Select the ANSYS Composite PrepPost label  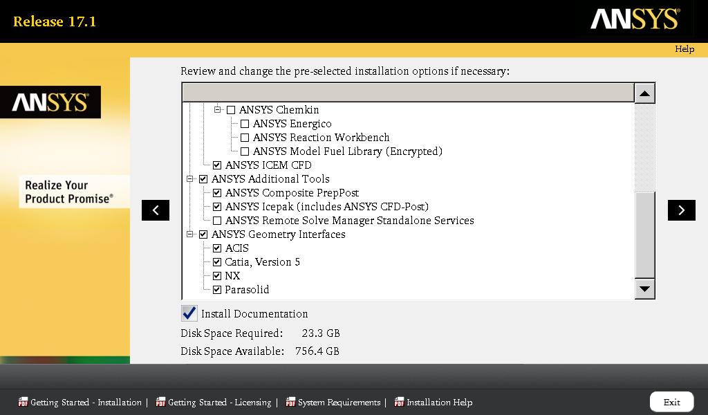pyautogui.click(x=292, y=193)
